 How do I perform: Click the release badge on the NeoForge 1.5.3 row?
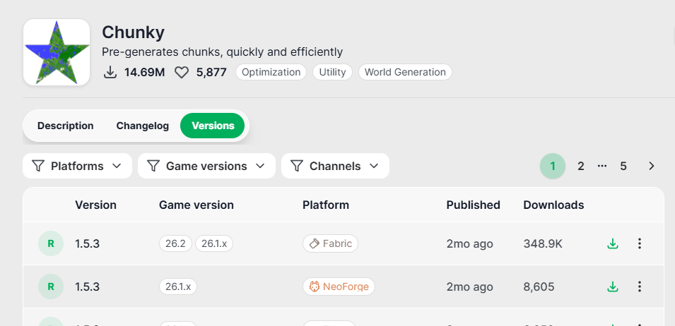pyautogui.click(x=51, y=286)
